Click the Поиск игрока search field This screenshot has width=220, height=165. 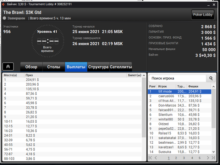(178, 78)
